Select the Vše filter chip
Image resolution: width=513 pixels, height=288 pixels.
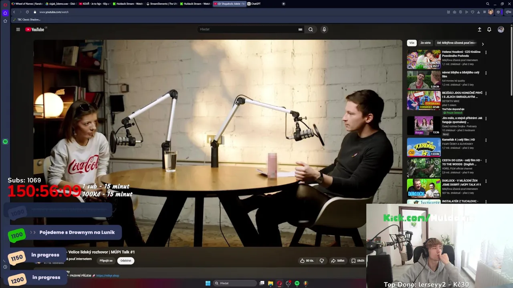coord(412,43)
